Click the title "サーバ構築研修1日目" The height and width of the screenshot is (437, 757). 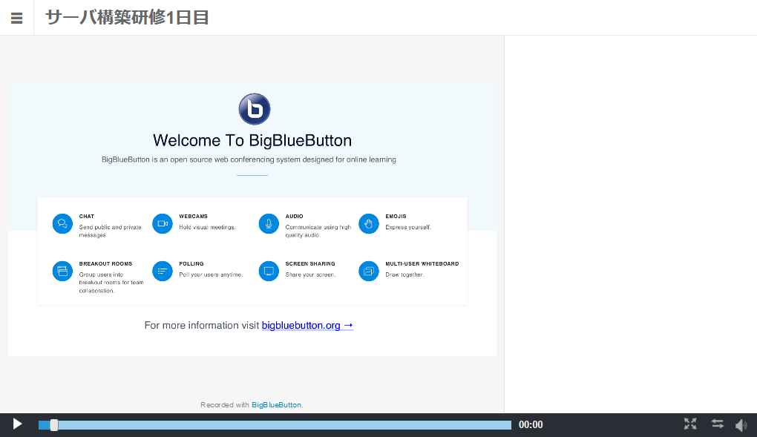coord(128,18)
